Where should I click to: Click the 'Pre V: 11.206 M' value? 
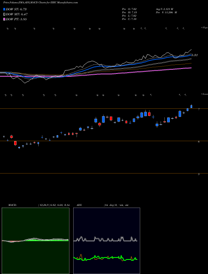166,12
